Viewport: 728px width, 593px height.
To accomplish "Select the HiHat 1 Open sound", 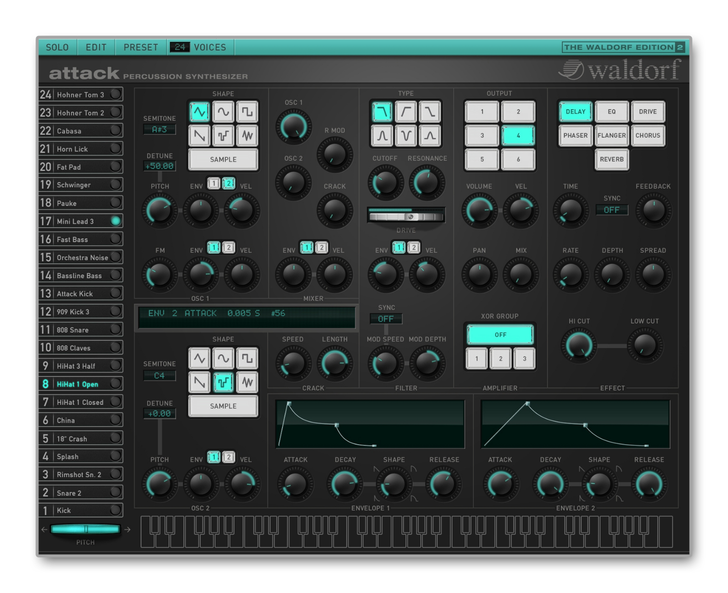I will [81, 384].
